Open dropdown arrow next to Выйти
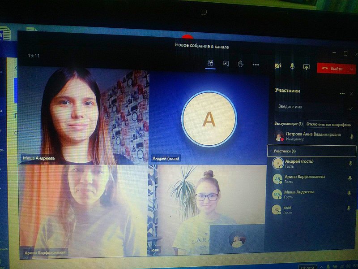 352,69
